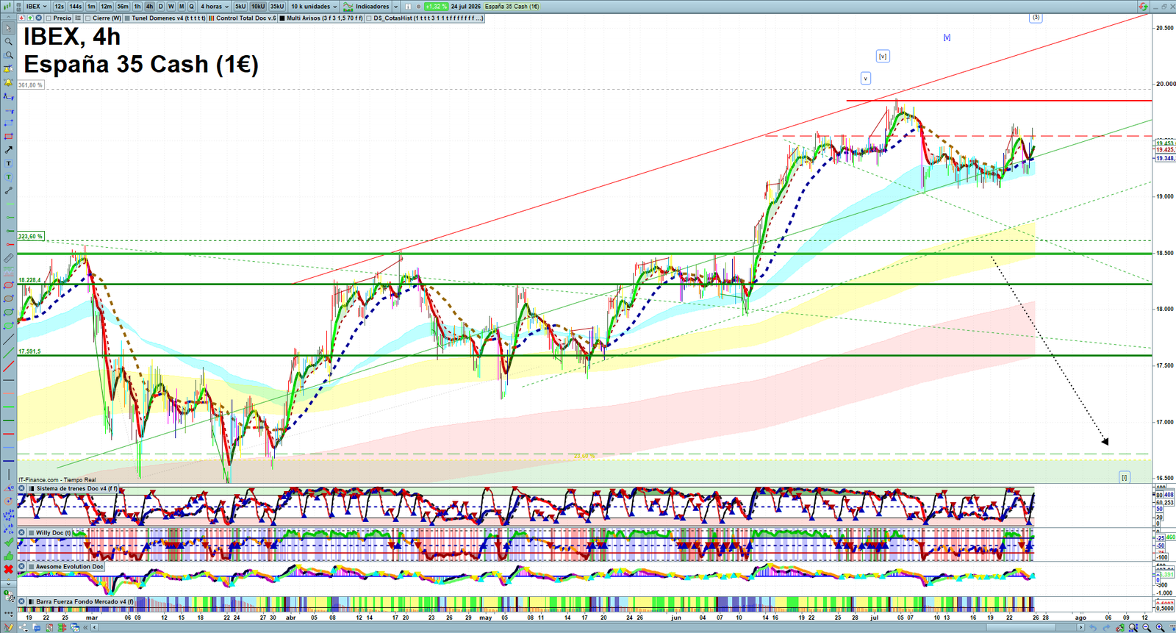Screen dimensions: 1176x633
Task: Toggle the Control Total Doc v.6 color box
Action: [211, 18]
